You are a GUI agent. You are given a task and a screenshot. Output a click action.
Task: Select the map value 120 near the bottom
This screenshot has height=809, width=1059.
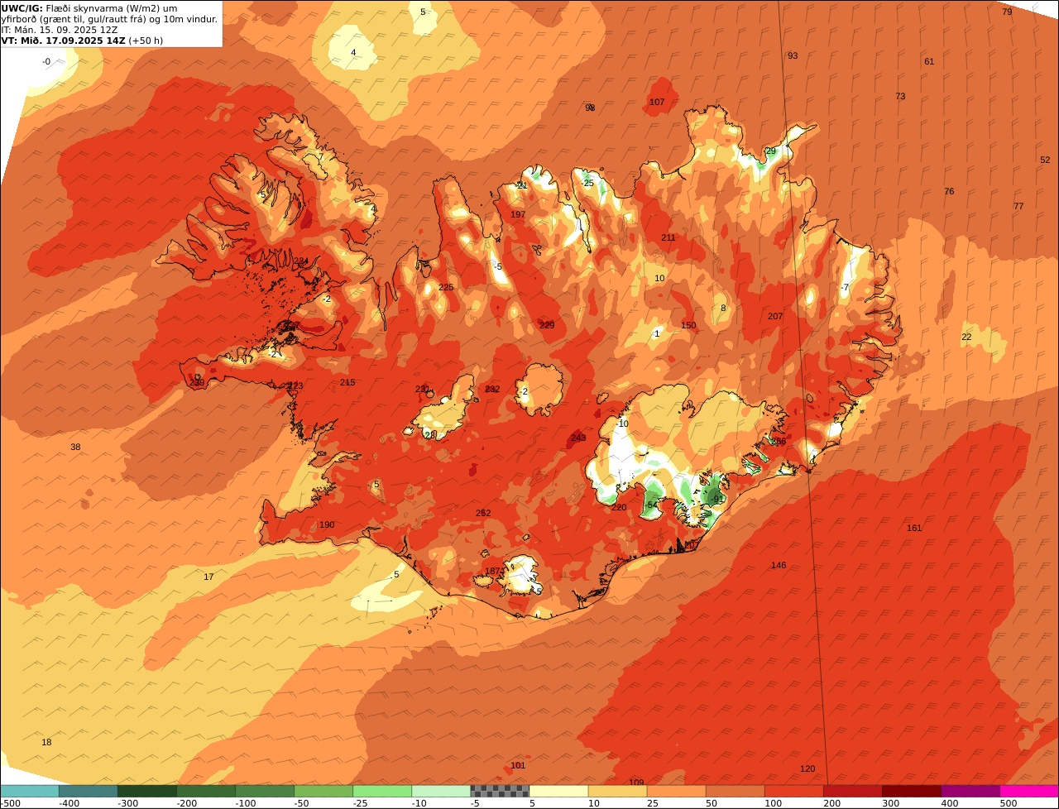pyautogui.click(x=807, y=769)
